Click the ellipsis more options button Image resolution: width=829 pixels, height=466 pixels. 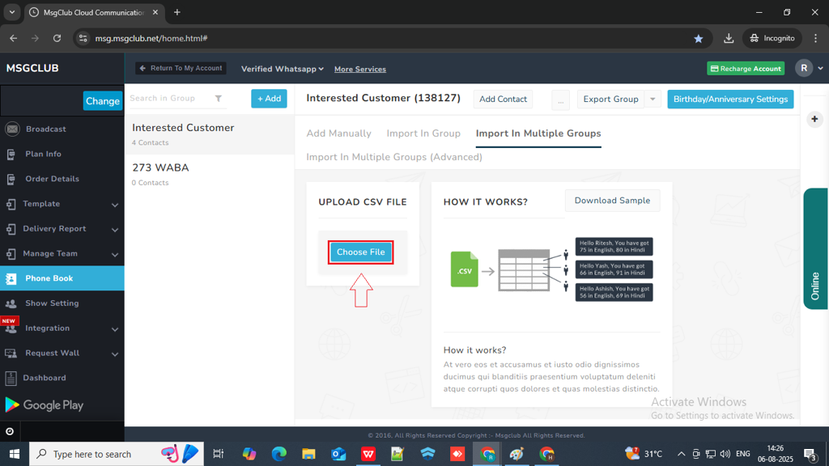(560, 100)
